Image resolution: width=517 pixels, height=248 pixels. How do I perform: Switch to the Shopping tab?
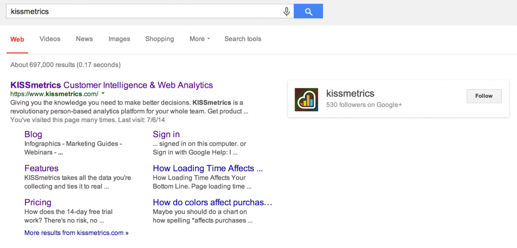(x=160, y=39)
